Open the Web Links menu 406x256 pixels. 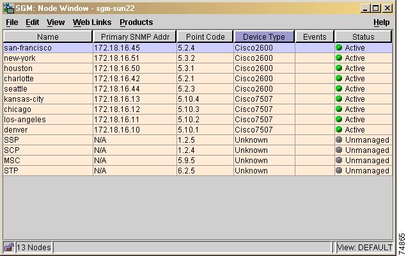[x=92, y=22]
